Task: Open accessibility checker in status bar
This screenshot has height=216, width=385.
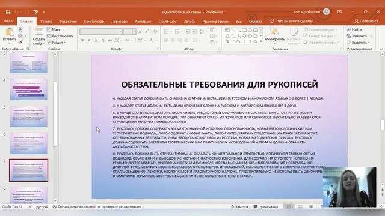Action: point(97,206)
